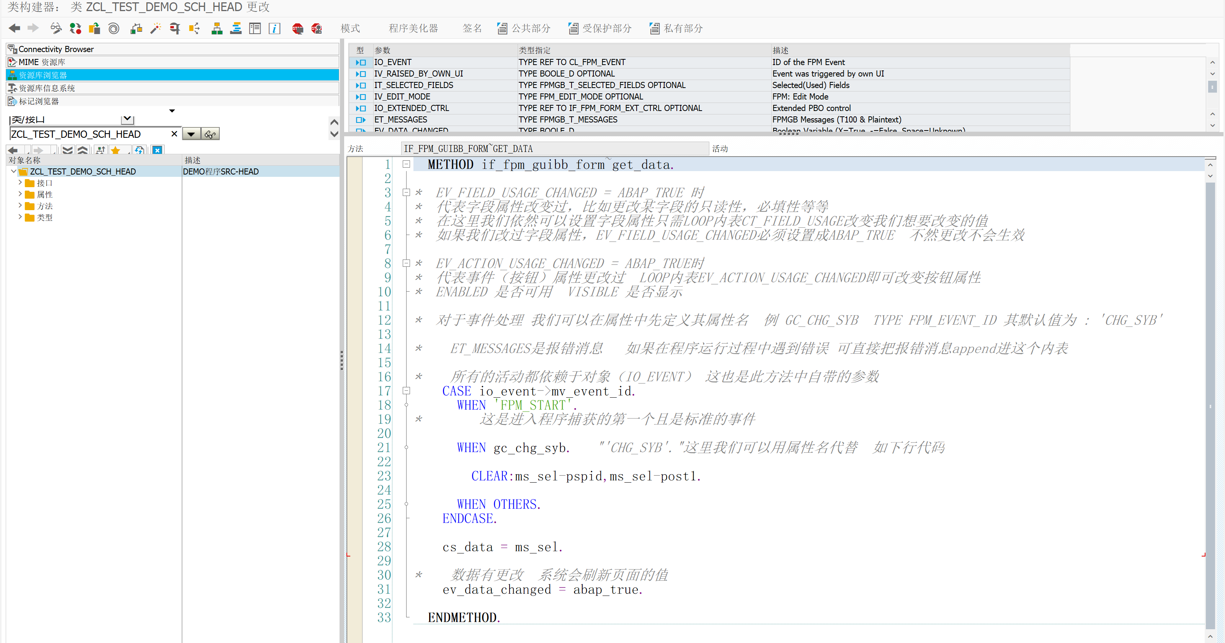Click the 程序美化器 button

click(x=413, y=29)
